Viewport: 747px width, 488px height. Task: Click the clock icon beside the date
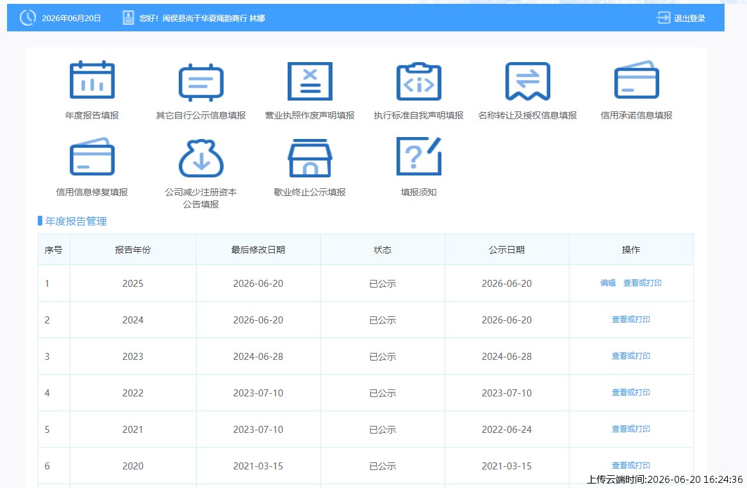(28, 18)
